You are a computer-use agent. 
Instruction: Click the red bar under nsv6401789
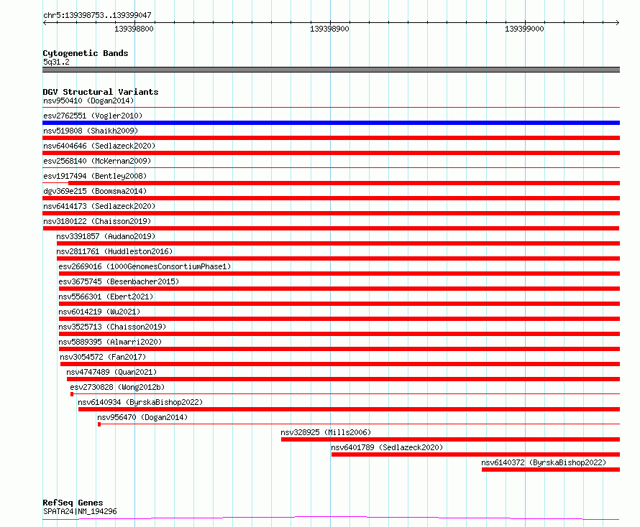[x=475, y=454]
